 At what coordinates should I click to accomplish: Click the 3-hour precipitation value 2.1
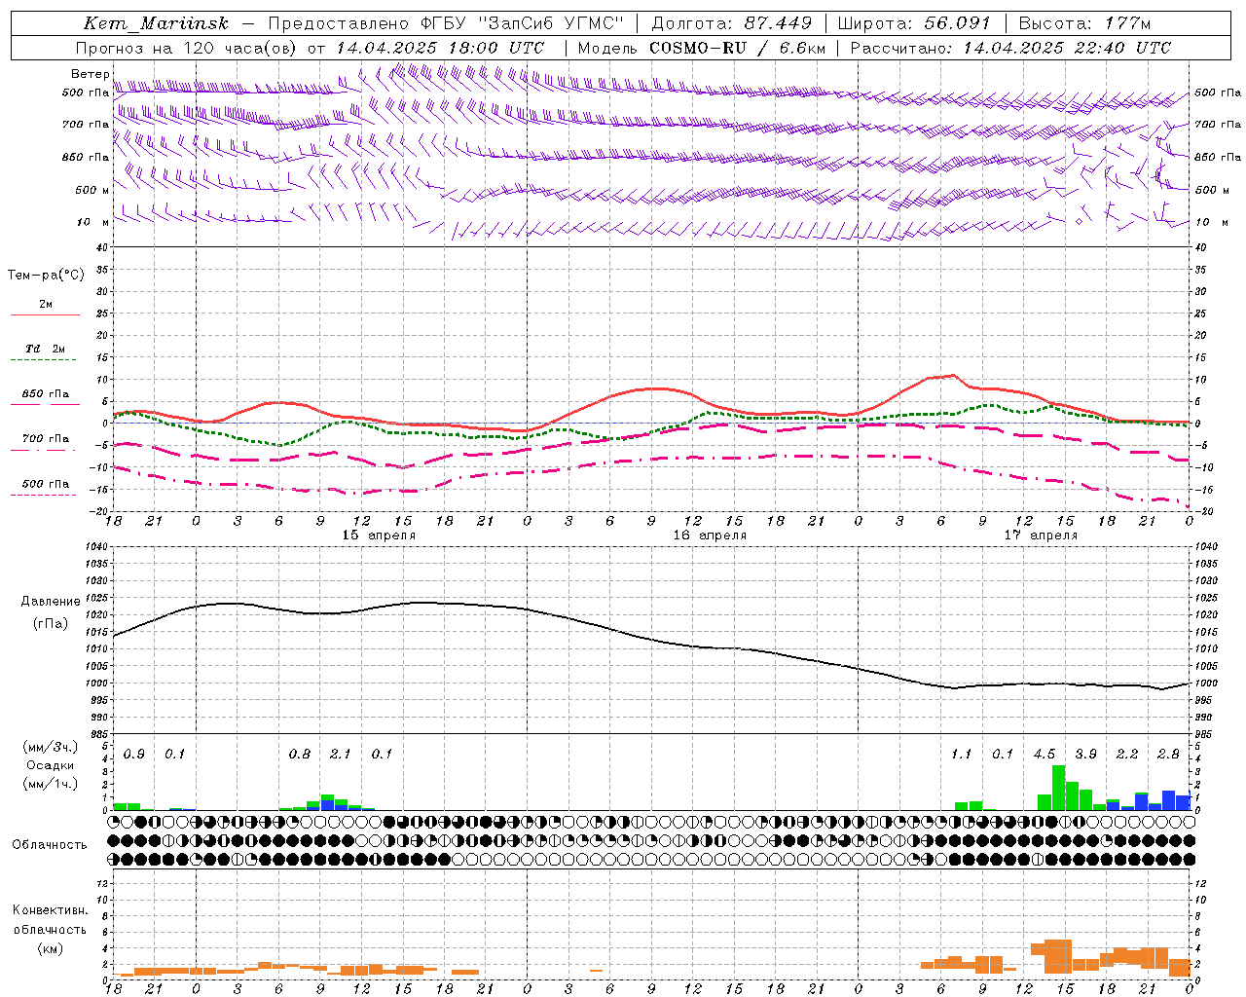tap(341, 755)
